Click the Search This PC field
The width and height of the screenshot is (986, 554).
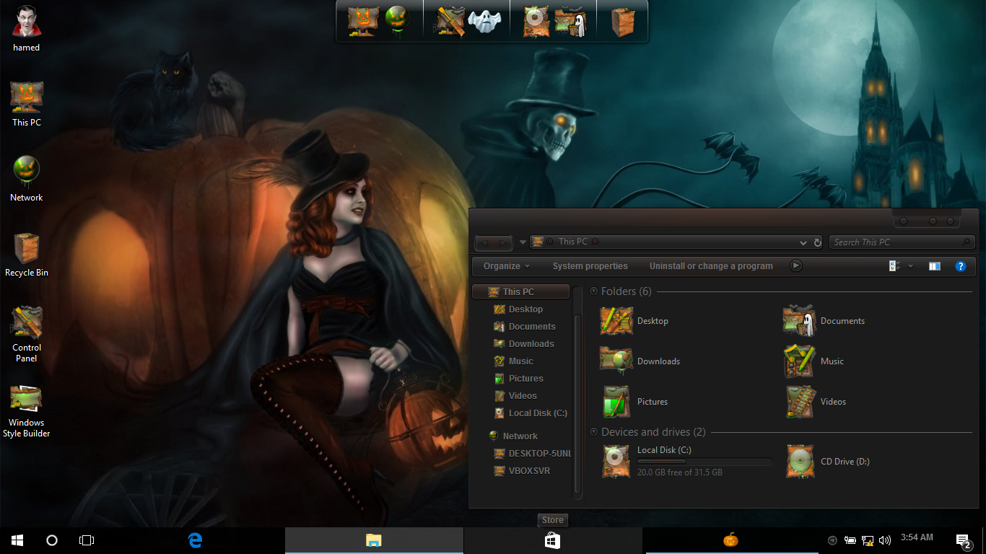[x=895, y=242]
